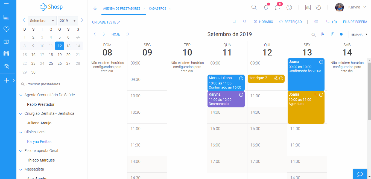
Task: Switch to the CADASTROS tab
Action: coord(157,8)
